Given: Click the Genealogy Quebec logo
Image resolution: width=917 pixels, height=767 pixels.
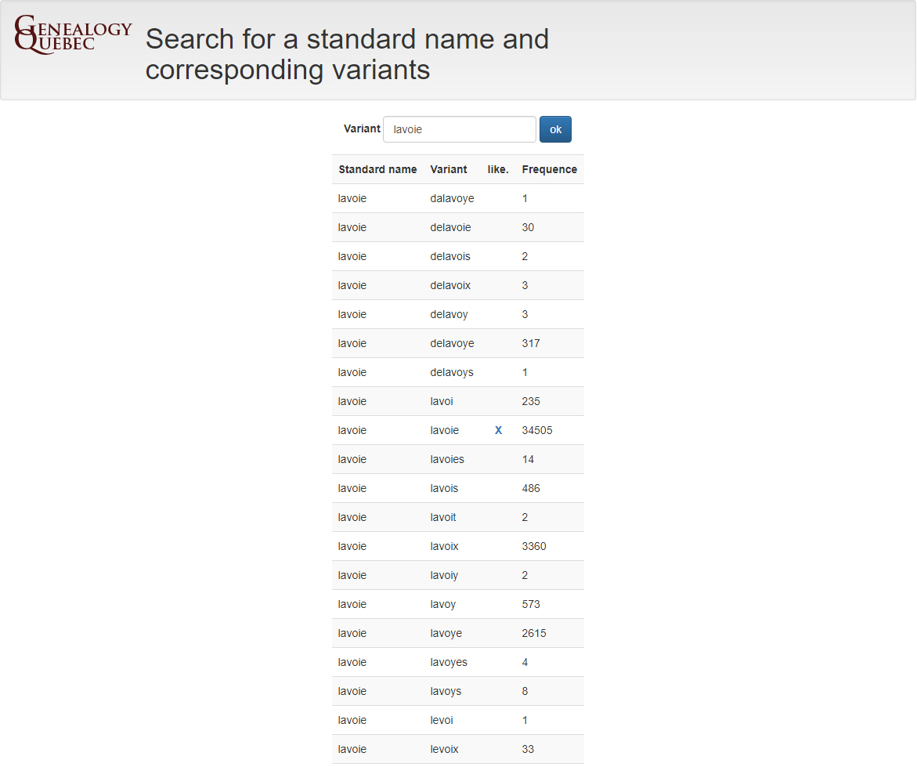Looking at the screenshot, I should (73, 35).
